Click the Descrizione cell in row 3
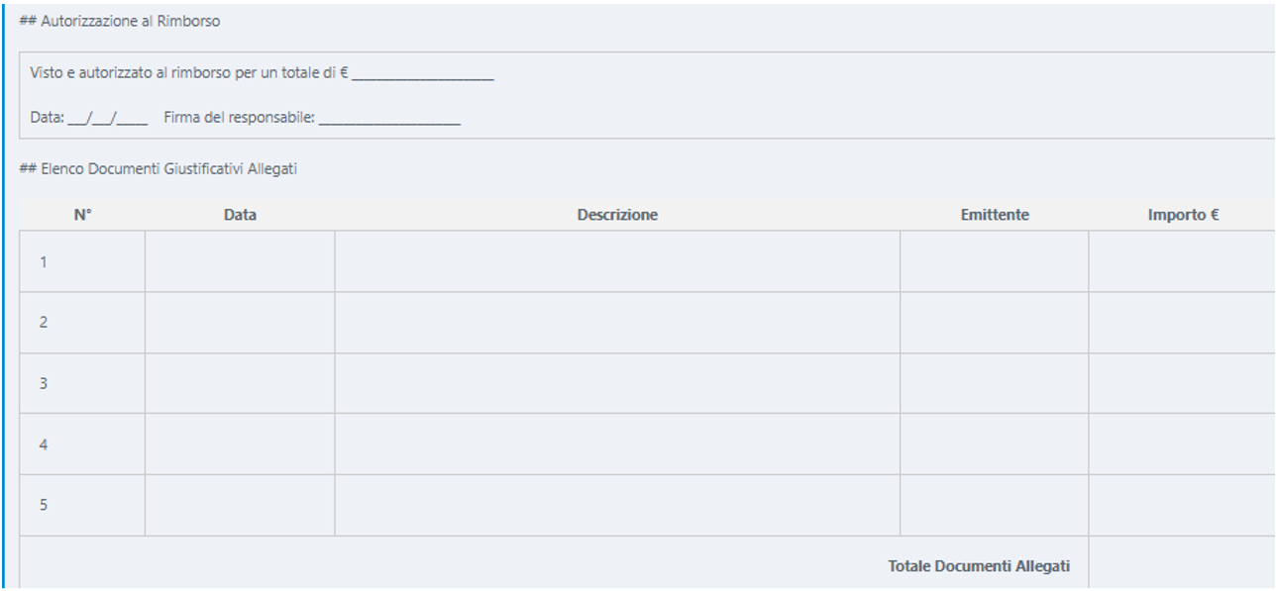This screenshot has width=1279, height=591. [x=617, y=383]
